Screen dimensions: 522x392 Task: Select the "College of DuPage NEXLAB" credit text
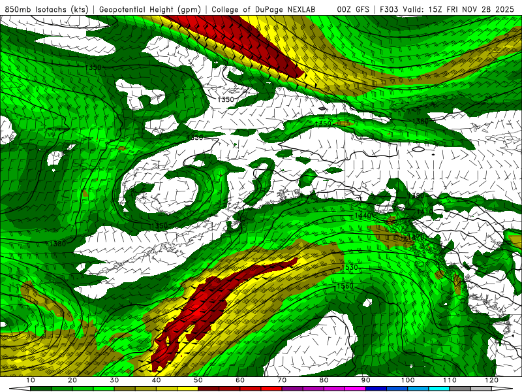[x=264, y=9]
